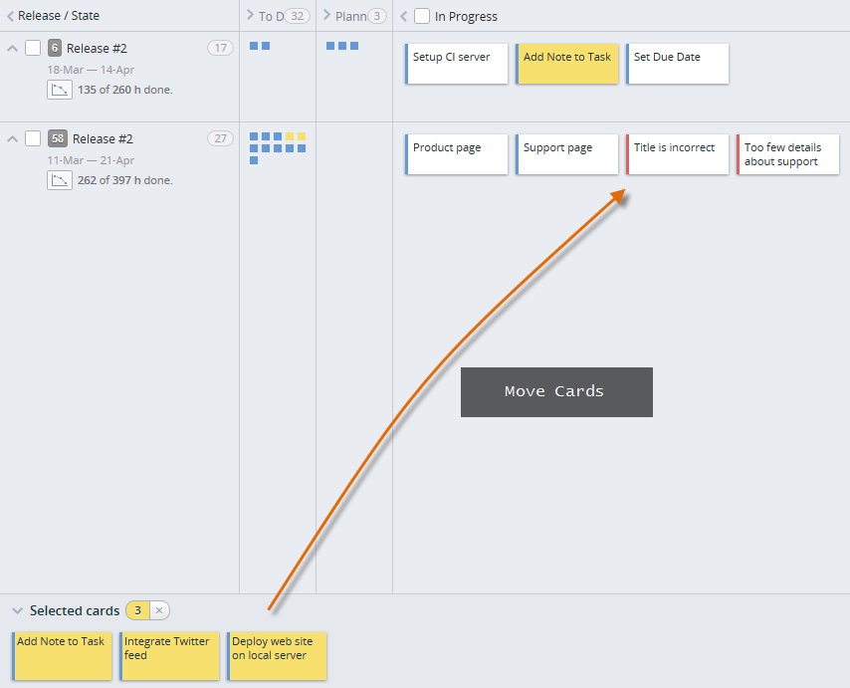Select all cards via the In Progress header checkbox
This screenshot has height=688, width=850.
(x=421, y=16)
